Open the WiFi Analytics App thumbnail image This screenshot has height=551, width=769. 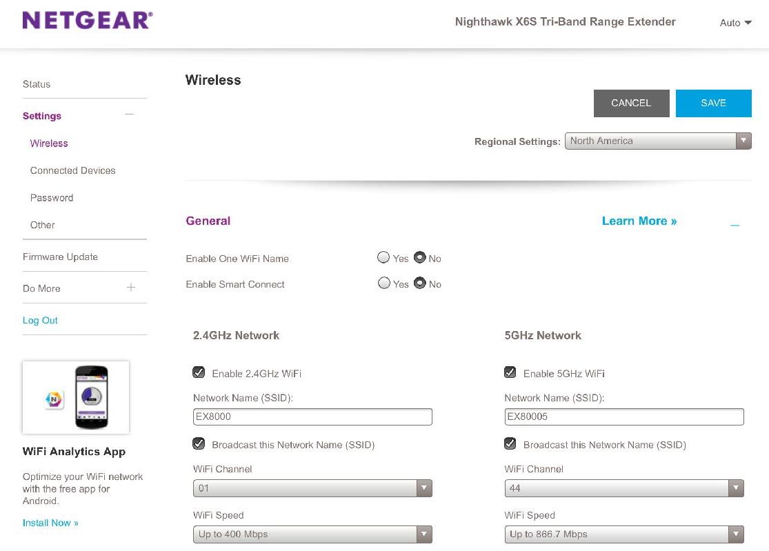[76, 397]
